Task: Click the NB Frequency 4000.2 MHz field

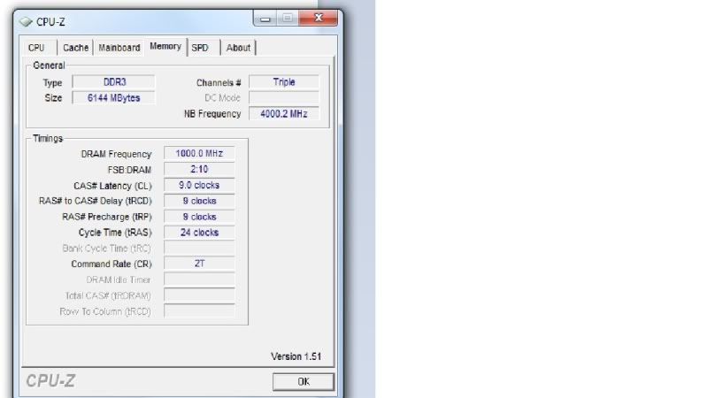Action: point(284,114)
